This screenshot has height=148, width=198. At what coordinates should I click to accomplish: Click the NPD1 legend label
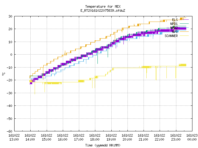(174, 24)
